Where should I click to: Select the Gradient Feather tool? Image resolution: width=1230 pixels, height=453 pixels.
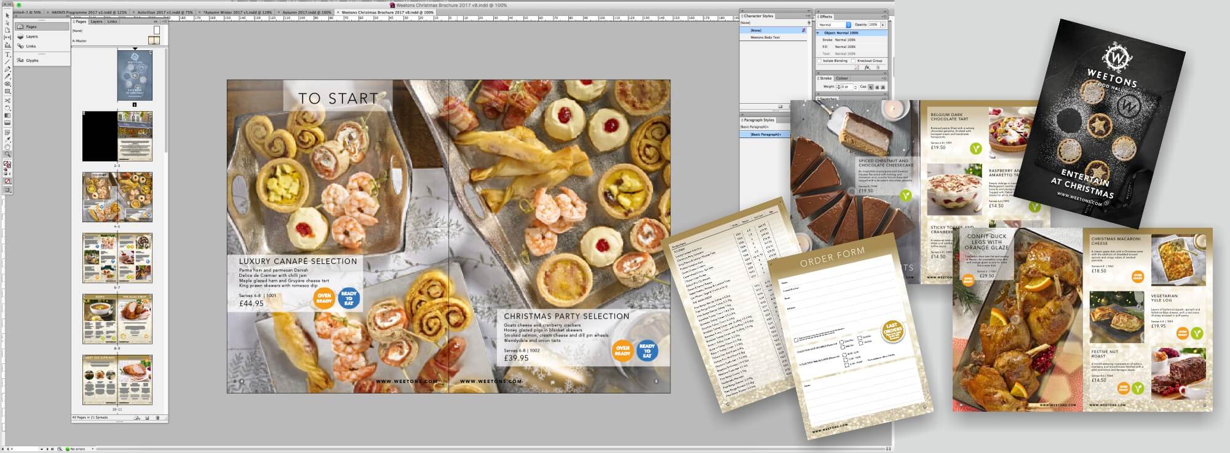point(7,123)
